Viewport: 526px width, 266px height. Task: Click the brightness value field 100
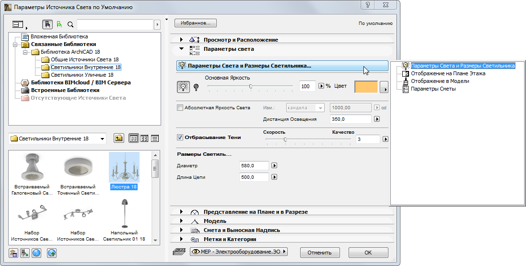[x=307, y=86]
